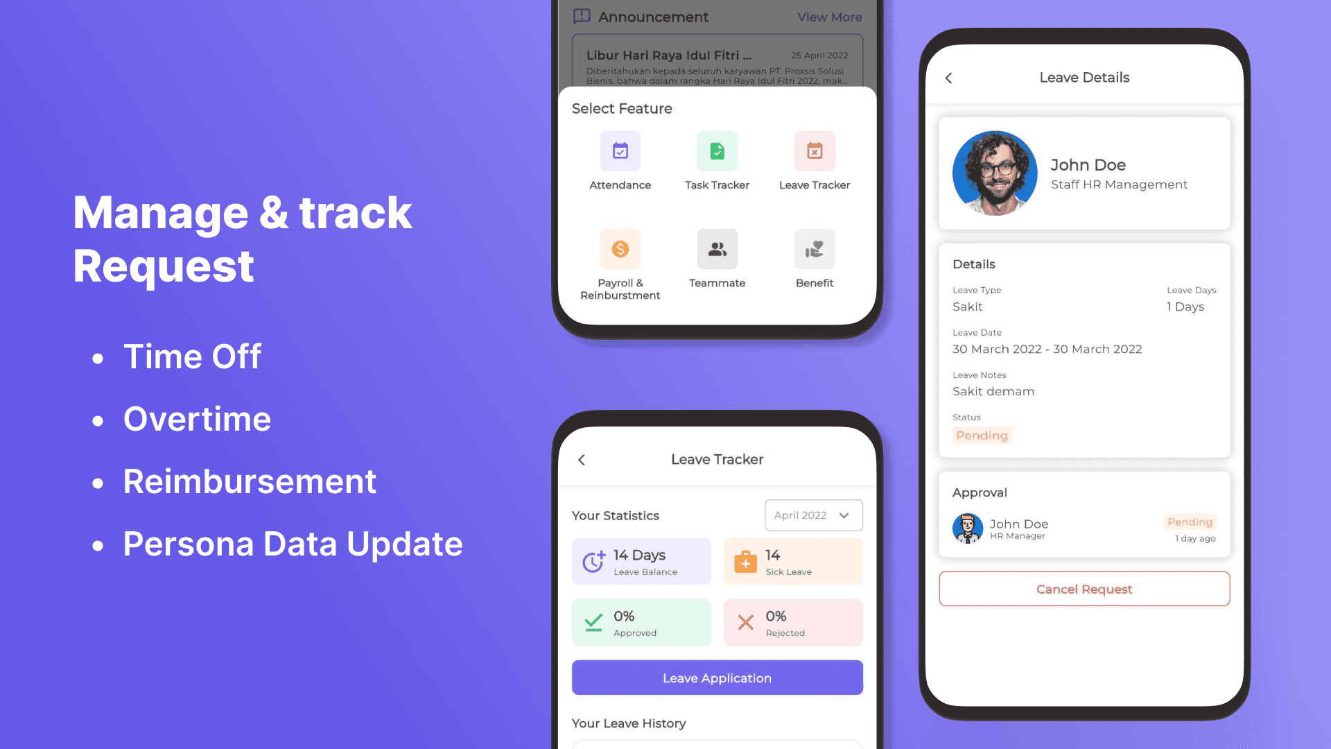Expand the Leave Tracker back chevron
The height and width of the screenshot is (749, 1331).
(x=582, y=459)
